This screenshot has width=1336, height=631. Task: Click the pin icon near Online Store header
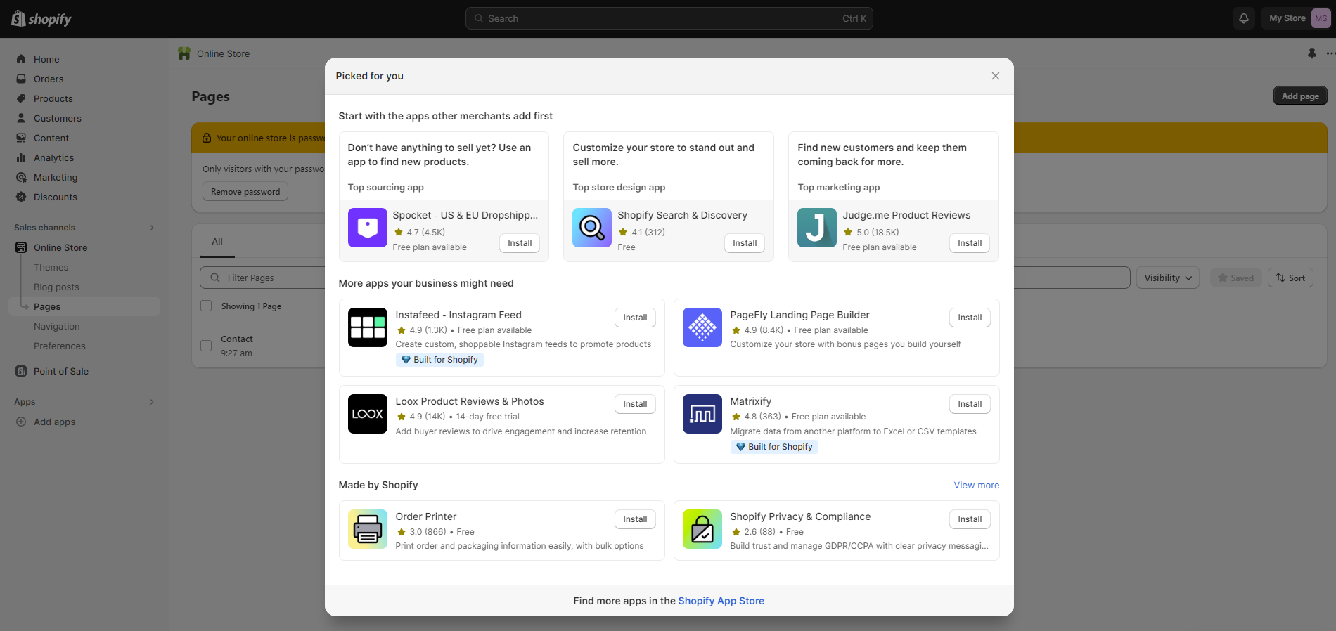(1311, 53)
